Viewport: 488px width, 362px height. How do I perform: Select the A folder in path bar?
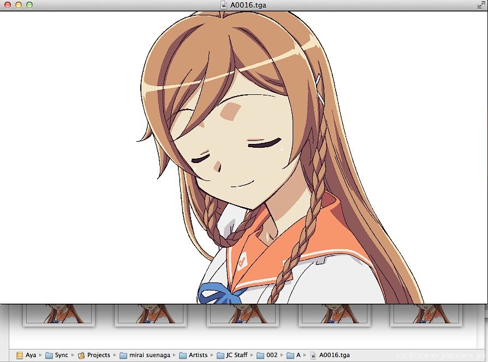(x=294, y=355)
